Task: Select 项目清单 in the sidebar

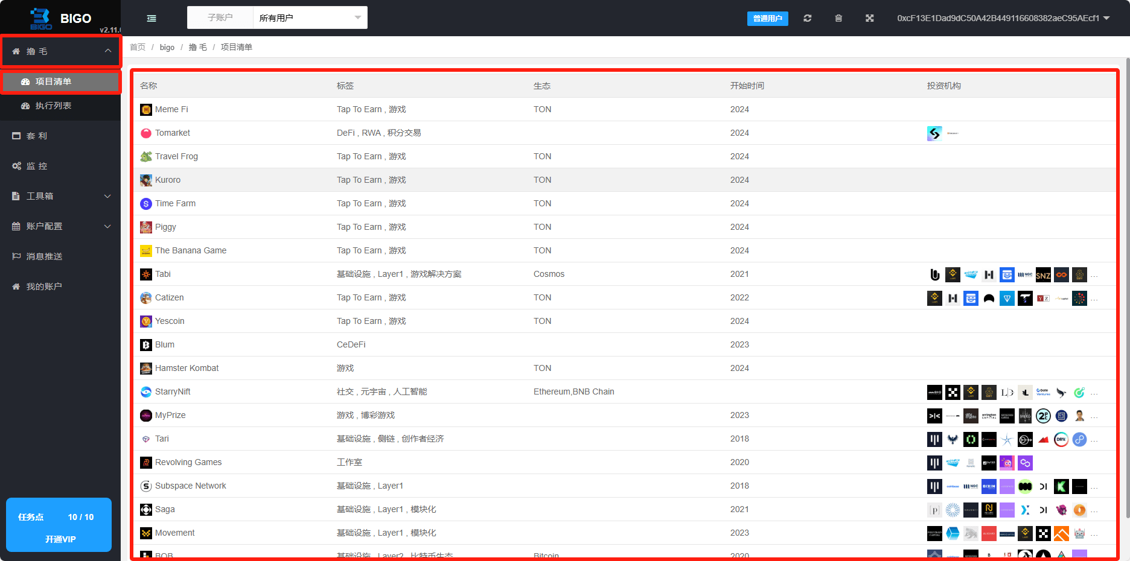Action: point(60,81)
